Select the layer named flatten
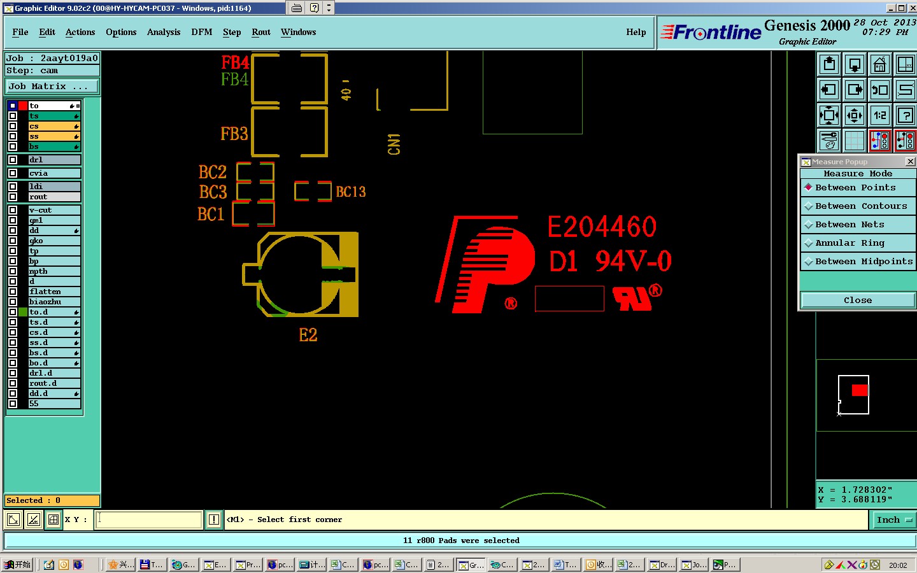917x573 pixels. click(55, 292)
